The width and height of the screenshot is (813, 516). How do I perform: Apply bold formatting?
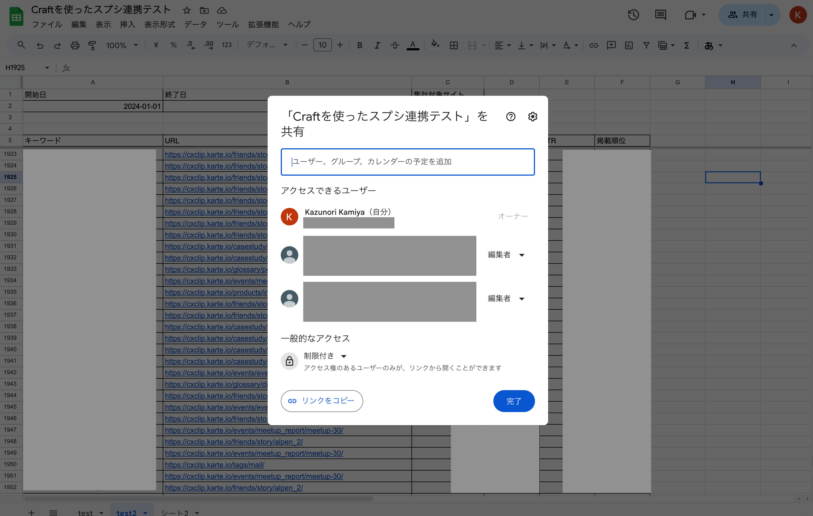point(360,45)
